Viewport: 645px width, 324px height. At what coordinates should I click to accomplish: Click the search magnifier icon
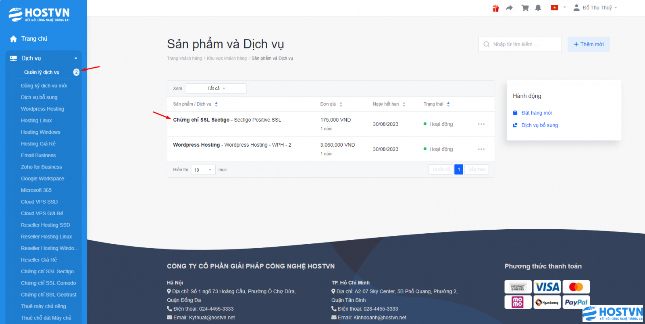[487, 44]
